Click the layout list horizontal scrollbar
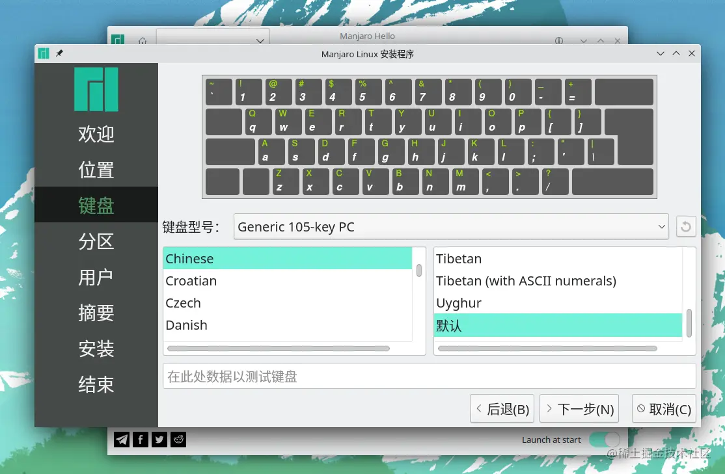The width and height of the screenshot is (725, 474). click(x=279, y=349)
